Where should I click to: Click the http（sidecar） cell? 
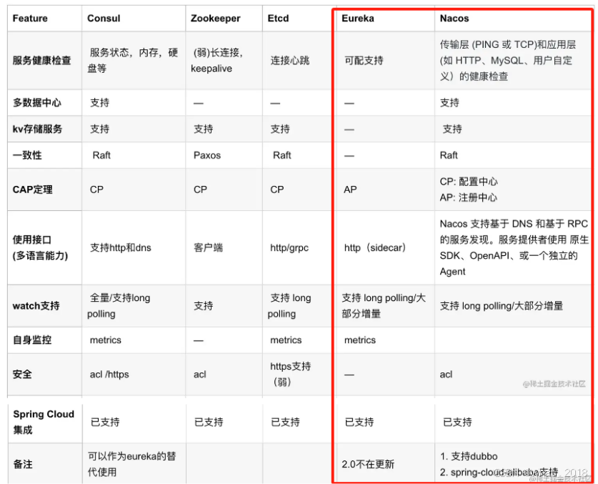[375, 248]
